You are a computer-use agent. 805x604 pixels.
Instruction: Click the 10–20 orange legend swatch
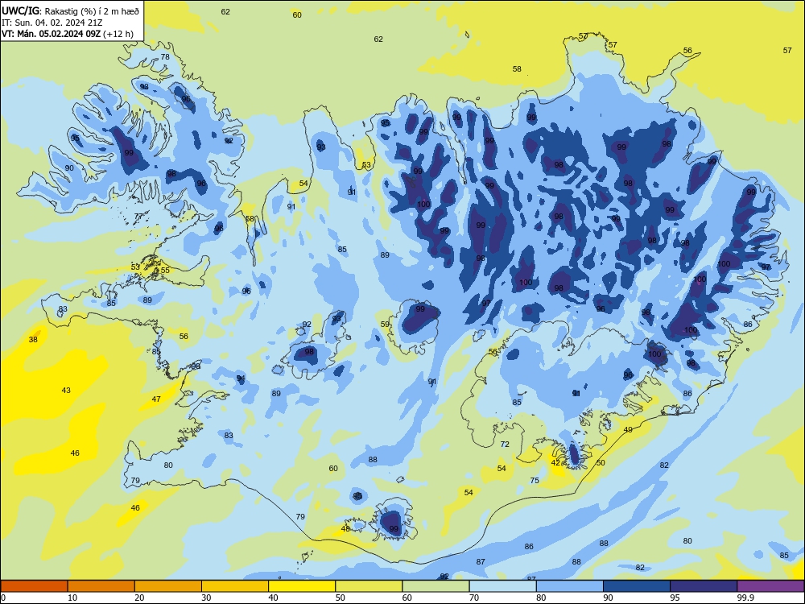point(101,586)
